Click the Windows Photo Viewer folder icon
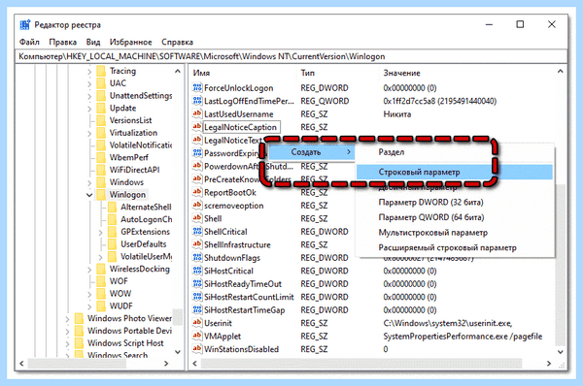The height and width of the screenshot is (386, 583). pyautogui.click(x=80, y=318)
